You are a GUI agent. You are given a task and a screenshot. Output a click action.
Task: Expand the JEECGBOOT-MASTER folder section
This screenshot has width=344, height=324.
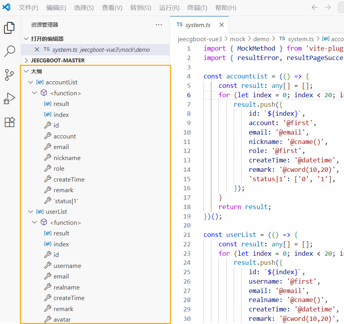click(x=26, y=60)
